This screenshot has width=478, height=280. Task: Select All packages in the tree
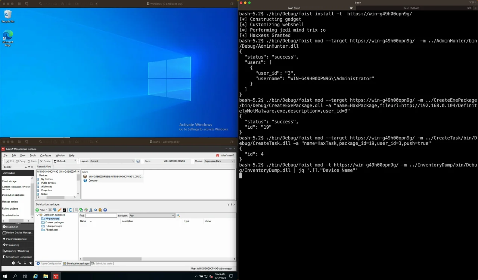pos(52,230)
